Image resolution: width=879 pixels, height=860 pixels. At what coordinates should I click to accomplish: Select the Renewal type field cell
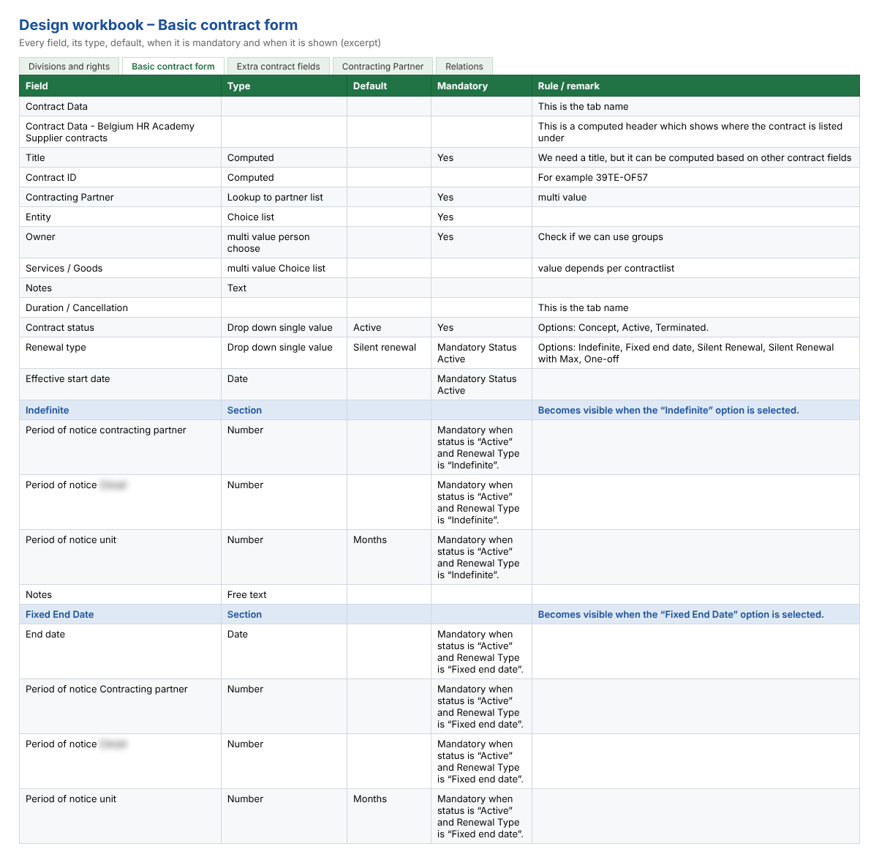[120, 353]
